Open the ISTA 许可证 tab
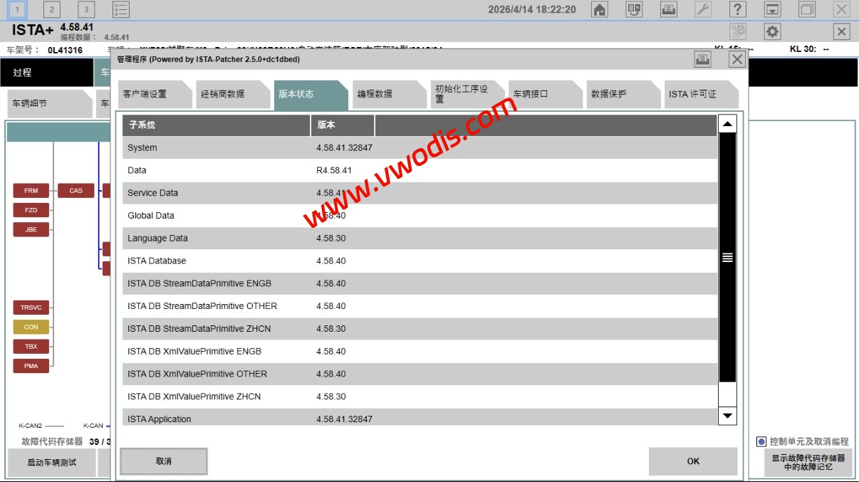This screenshot has width=859, height=482. point(692,94)
